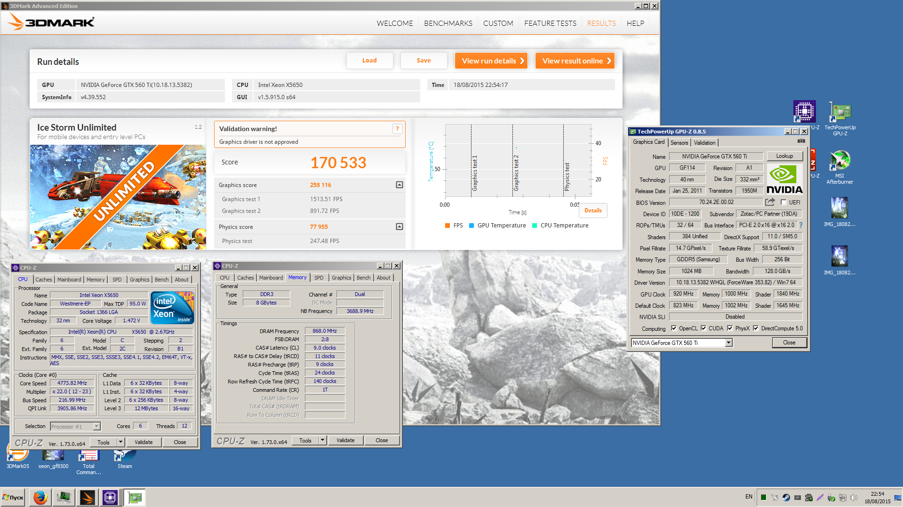The width and height of the screenshot is (903, 507).
Task: Click the Пуск Start button
Action: (13, 497)
